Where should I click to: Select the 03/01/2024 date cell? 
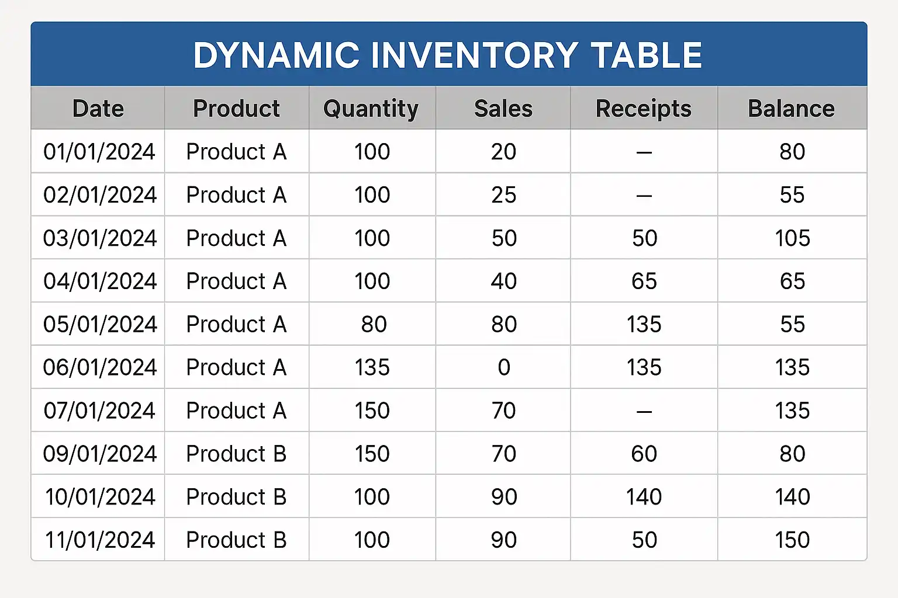click(99, 238)
